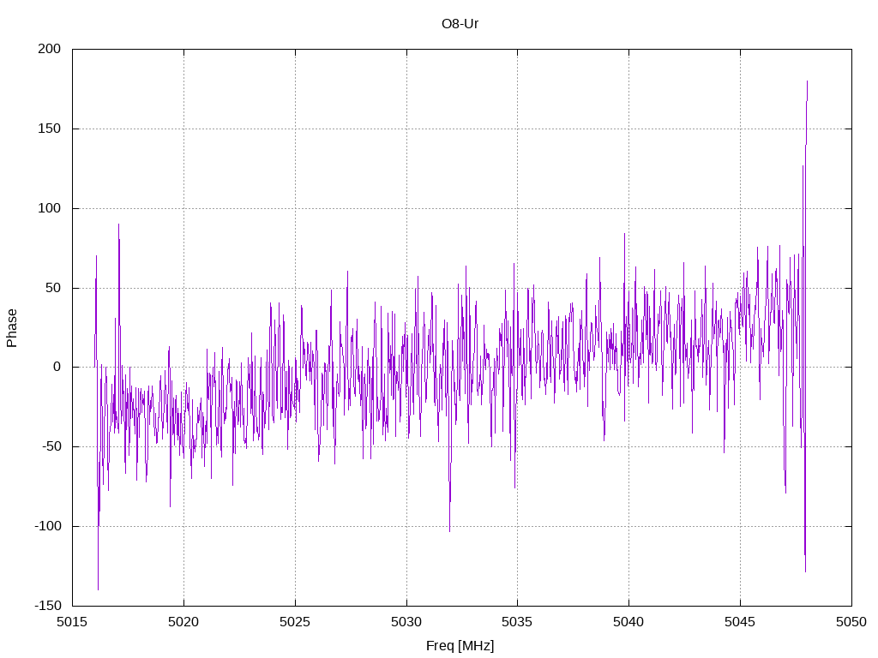Click the y-axis tick label '-150'
The image size is (878, 658).
tap(48, 606)
